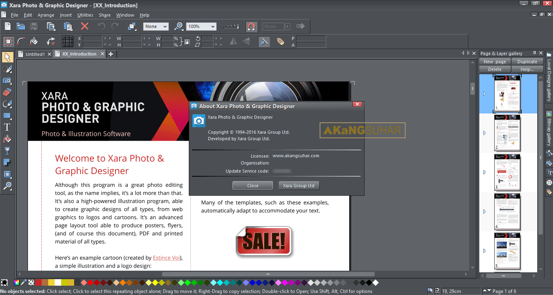Click the New document icon
The height and width of the screenshot is (295, 553).
[x=8, y=26]
